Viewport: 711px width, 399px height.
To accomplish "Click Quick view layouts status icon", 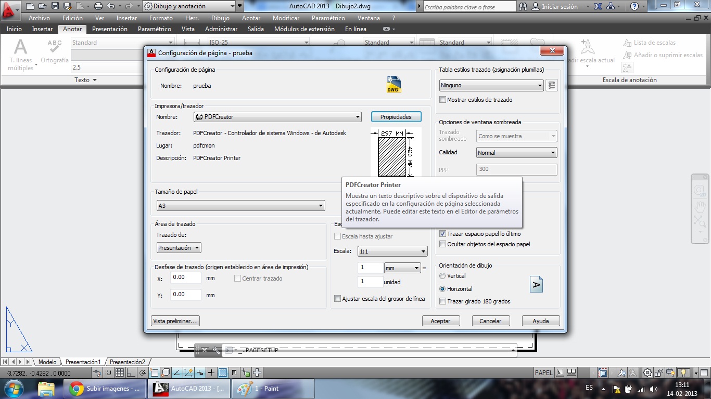I will [561, 373].
